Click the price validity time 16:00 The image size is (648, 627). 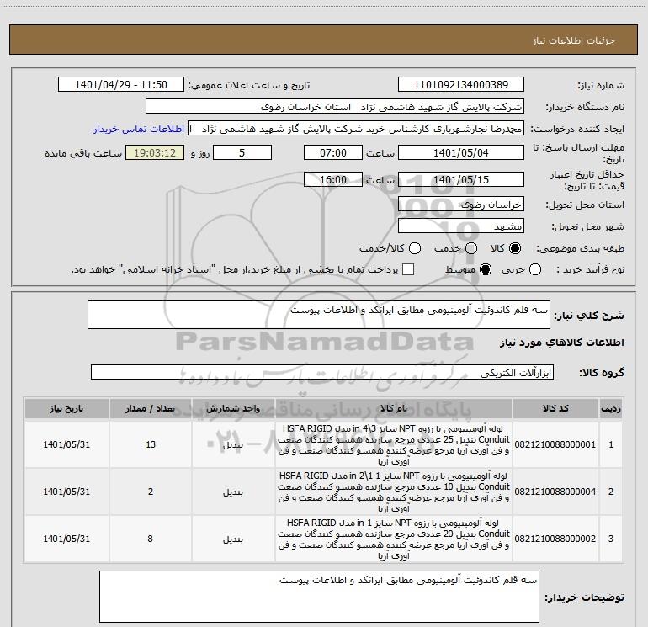point(333,179)
